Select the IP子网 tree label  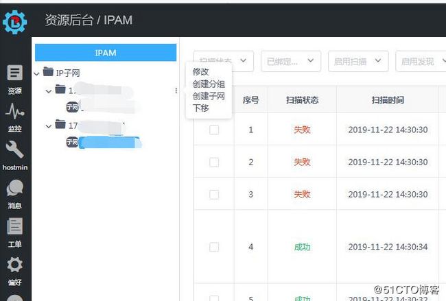click(68, 73)
